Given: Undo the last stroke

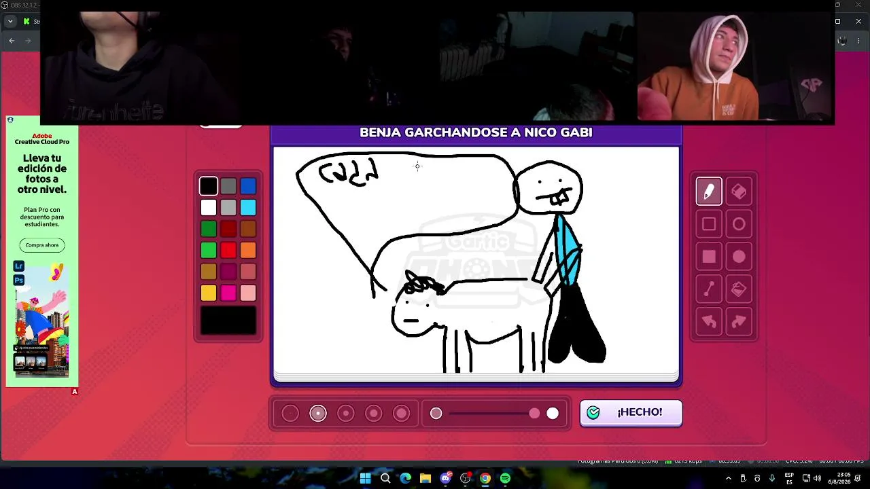Looking at the screenshot, I should tap(709, 322).
